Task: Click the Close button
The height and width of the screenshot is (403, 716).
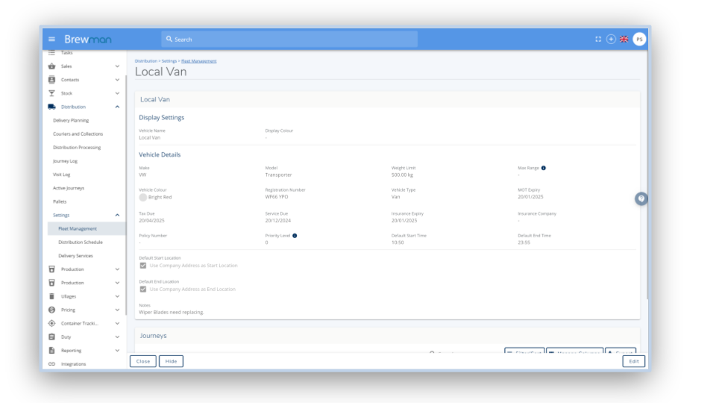Action: (143, 361)
